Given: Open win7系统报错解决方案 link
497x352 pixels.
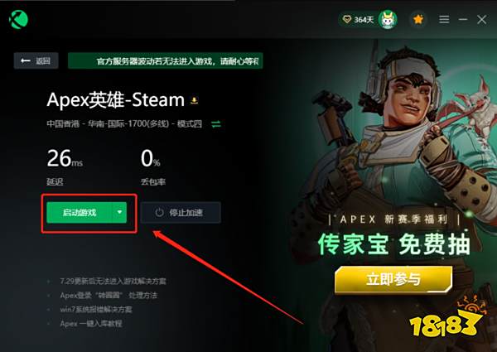Looking at the screenshot, I should tap(96, 309).
